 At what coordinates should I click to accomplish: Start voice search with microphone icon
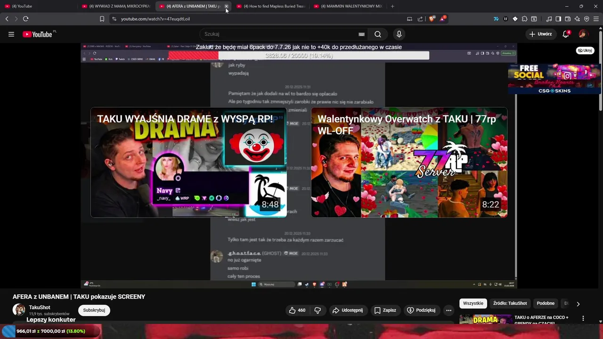point(399,34)
